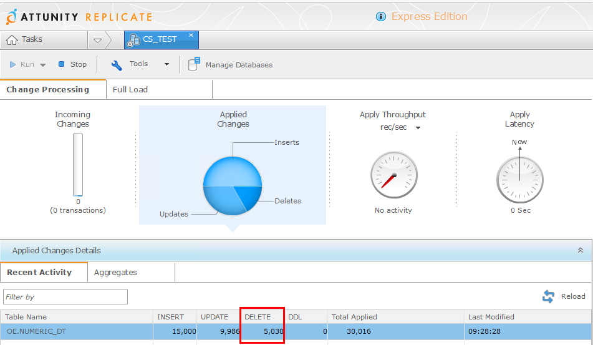Click the home icon beside Tasks
Screen dimensions: 593x345
(x=12, y=40)
